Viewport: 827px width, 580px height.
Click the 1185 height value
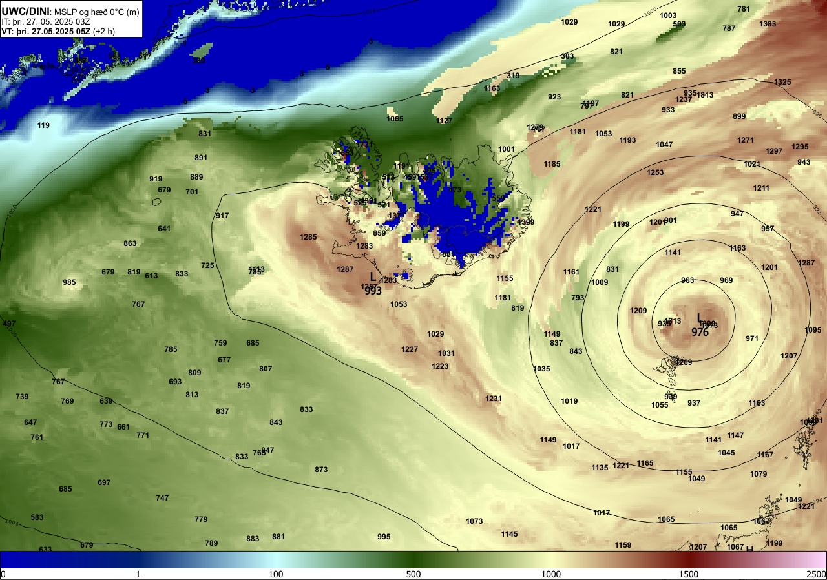[x=552, y=164]
